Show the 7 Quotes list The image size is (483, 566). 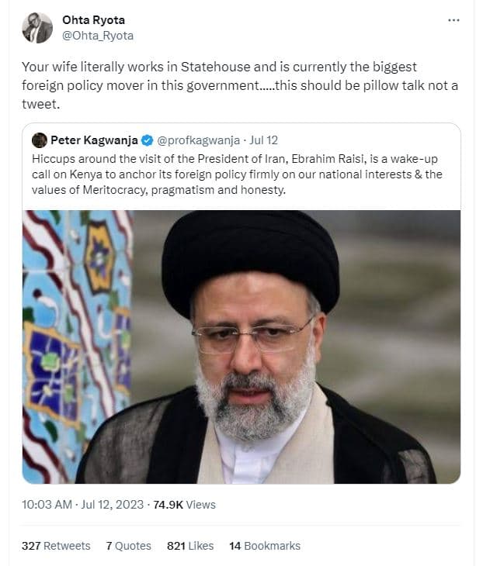click(x=128, y=546)
